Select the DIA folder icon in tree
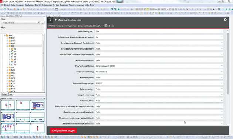This screenshot has width=233, height=139. 10,46
